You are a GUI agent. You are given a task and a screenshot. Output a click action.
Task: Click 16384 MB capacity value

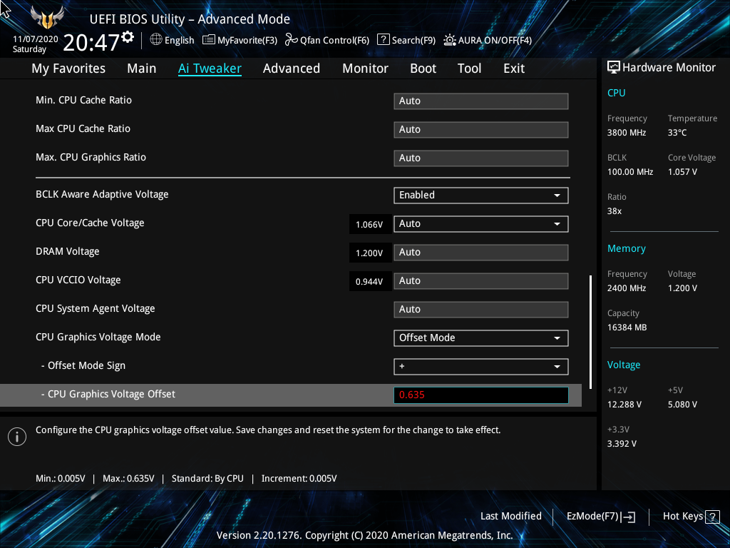(x=627, y=328)
